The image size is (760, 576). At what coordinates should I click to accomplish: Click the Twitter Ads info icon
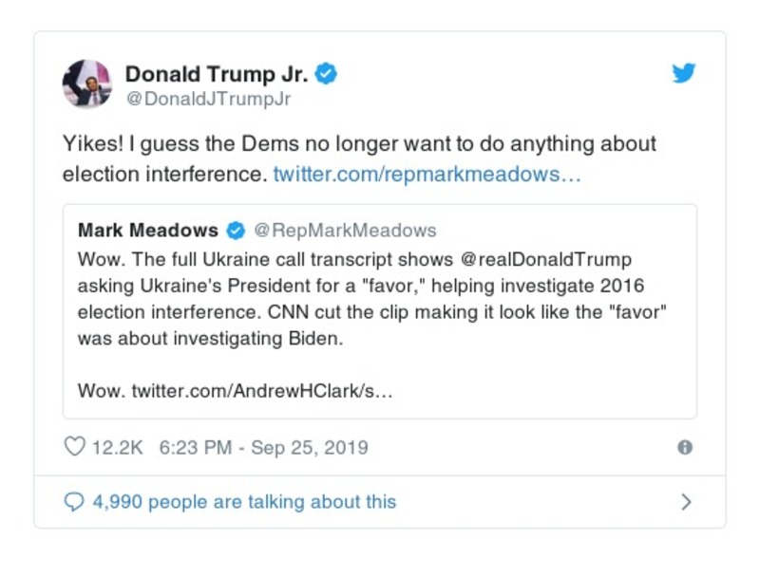point(684,447)
